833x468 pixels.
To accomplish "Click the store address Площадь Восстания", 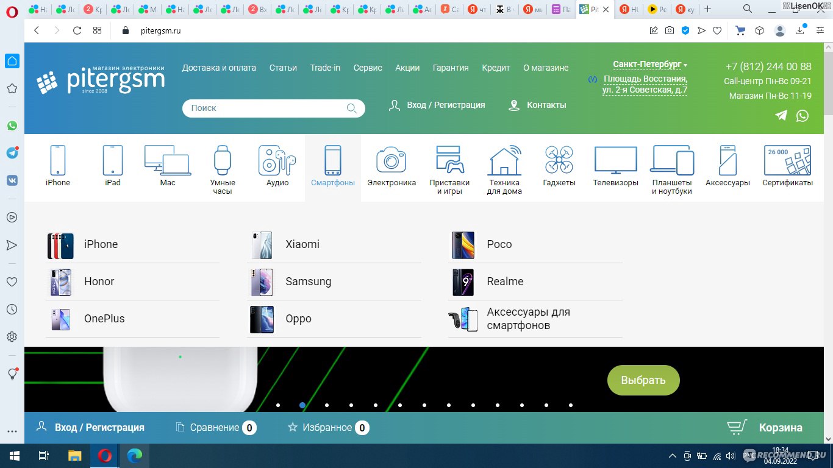I will tap(645, 84).
